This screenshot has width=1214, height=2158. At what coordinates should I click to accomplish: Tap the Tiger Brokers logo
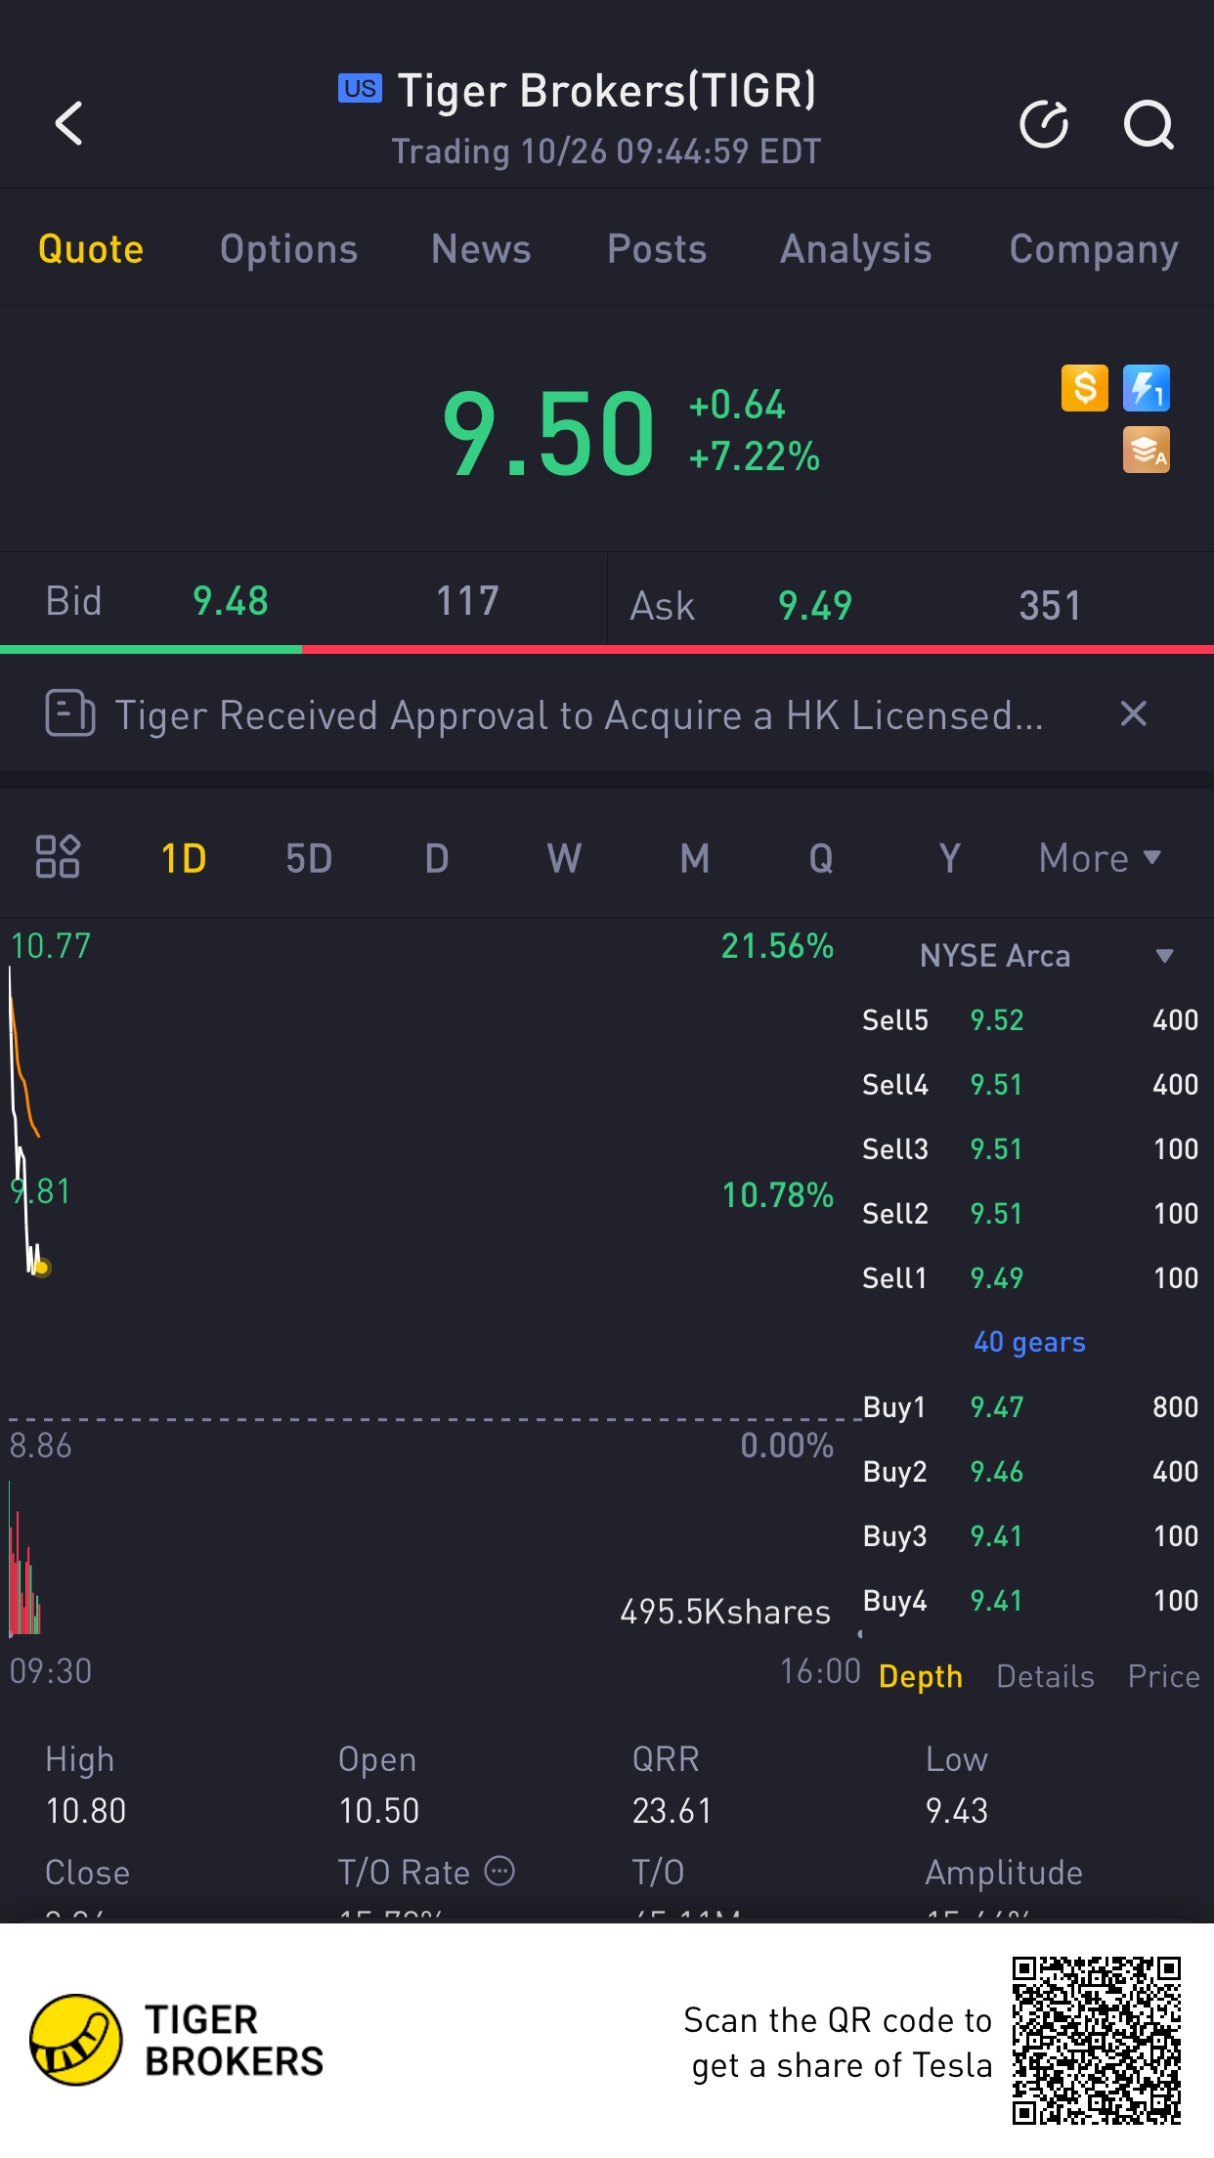pyautogui.click(x=176, y=2041)
